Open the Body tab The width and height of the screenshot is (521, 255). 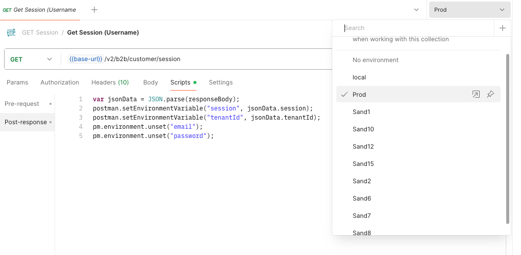tap(151, 82)
